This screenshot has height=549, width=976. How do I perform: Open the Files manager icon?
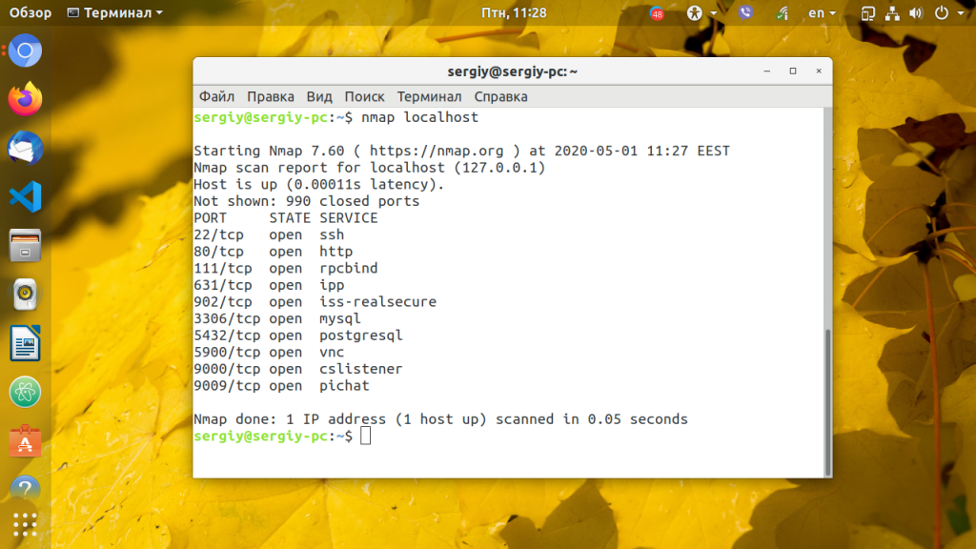pyautogui.click(x=26, y=246)
